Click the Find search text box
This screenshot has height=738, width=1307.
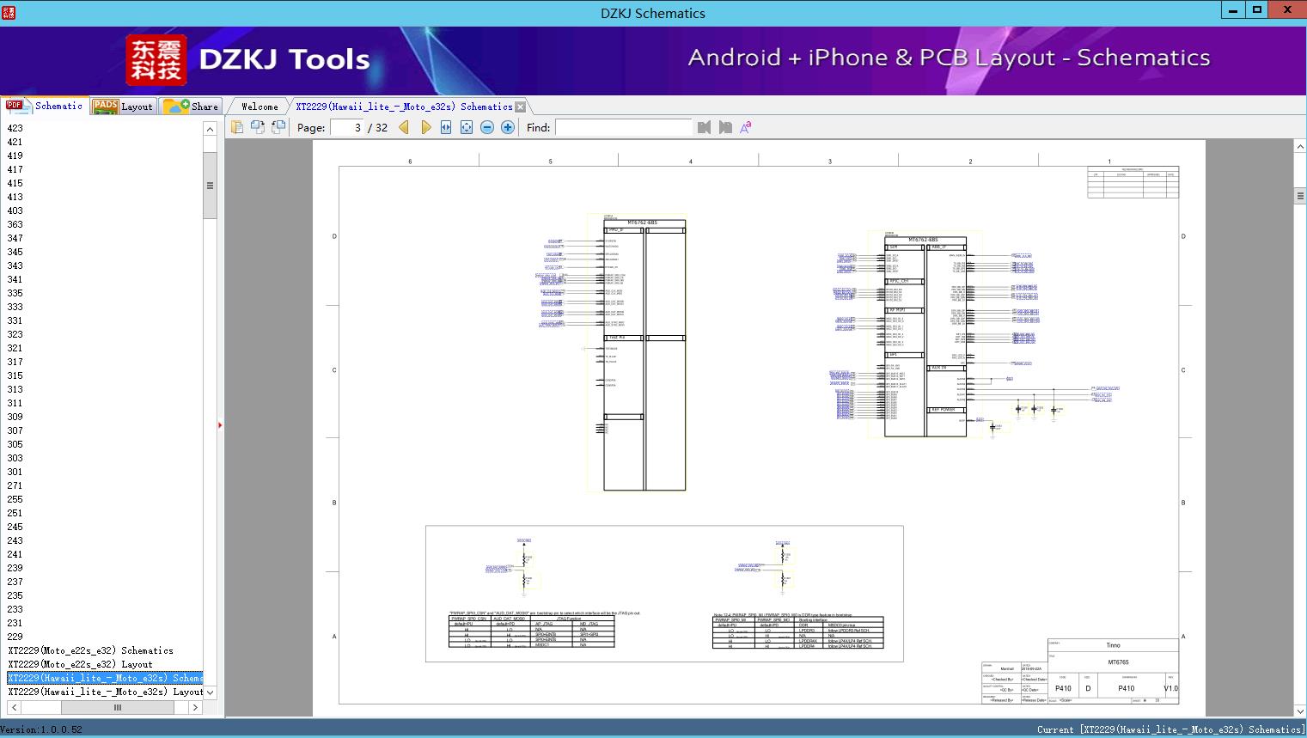click(623, 127)
